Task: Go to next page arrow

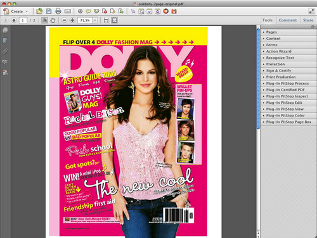Action: click(14, 20)
